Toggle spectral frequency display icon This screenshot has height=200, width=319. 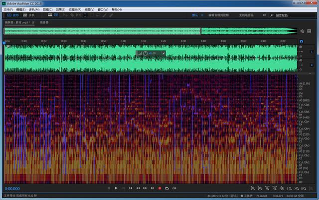pyautogui.click(x=50, y=15)
